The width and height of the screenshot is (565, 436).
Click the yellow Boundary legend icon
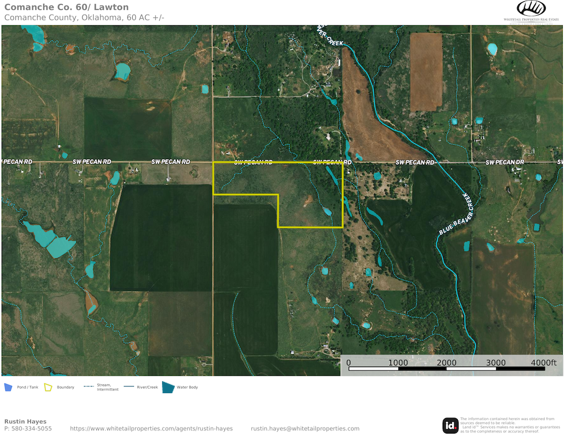pyautogui.click(x=47, y=387)
